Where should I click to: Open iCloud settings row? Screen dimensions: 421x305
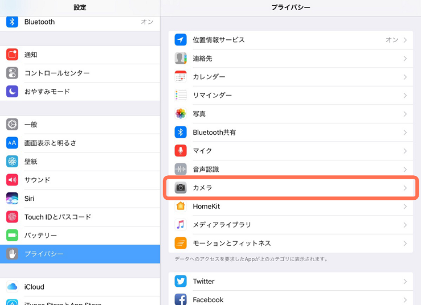(x=80, y=287)
